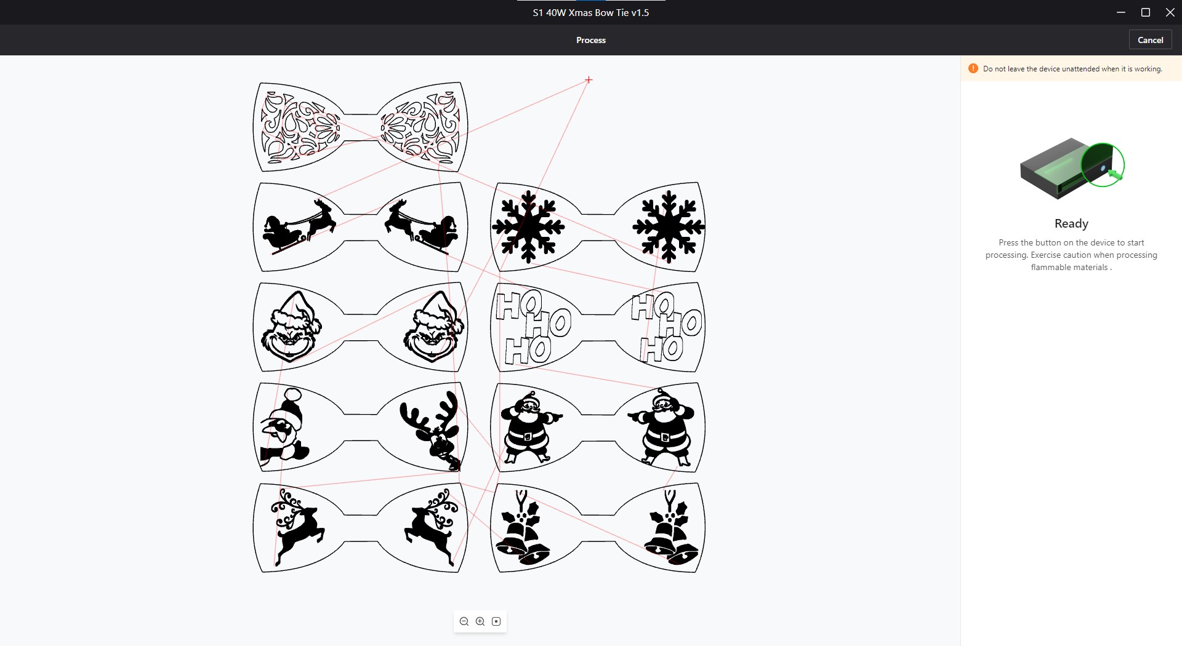The width and height of the screenshot is (1182, 646).
Task: Fit the preview to the screen
Action: [x=496, y=621]
